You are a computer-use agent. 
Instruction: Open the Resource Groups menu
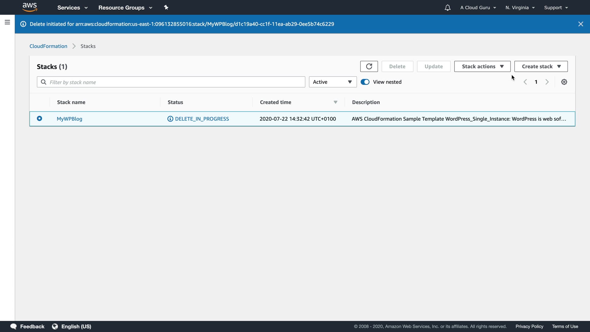click(x=125, y=8)
